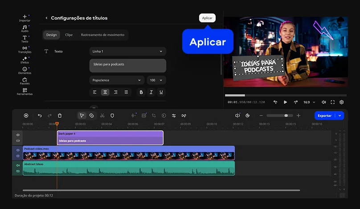Screen dimensions: 360x209
Task: Open the Transições sidebar section
Action: tap(25, 49)
